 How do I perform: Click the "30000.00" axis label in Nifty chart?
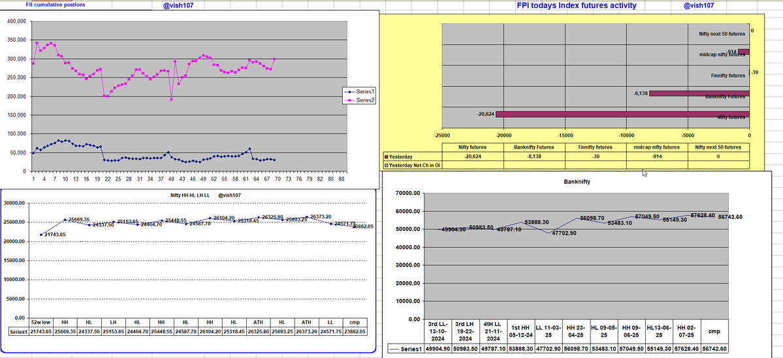[13, 203]
